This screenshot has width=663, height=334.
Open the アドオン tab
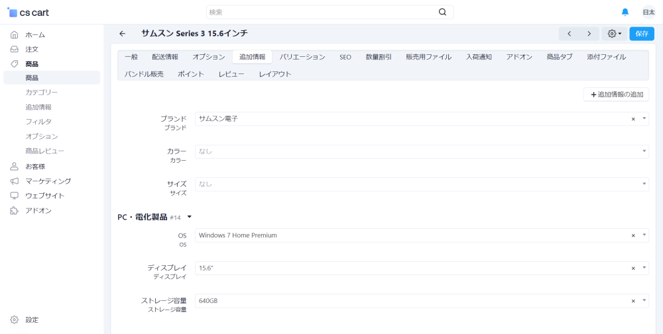point(519,57)
